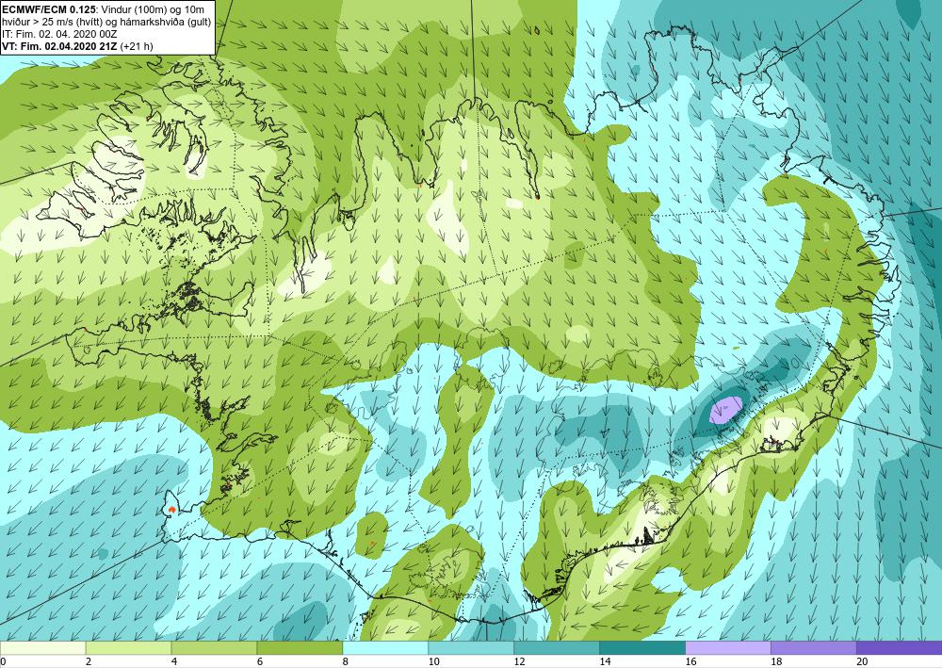This screenshot has height=668, width=942.
Task: Click the 8–10 m/s pale cyan swatch
Action: click(385, 648)
